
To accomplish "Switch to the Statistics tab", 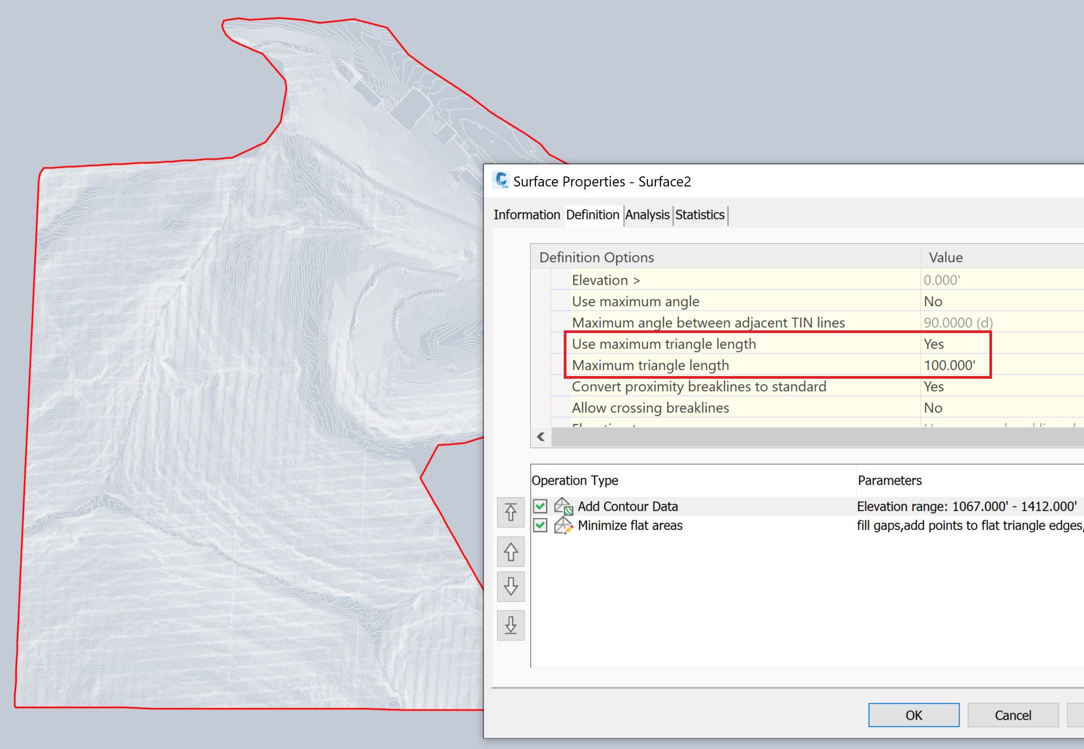I will point(699,215).
